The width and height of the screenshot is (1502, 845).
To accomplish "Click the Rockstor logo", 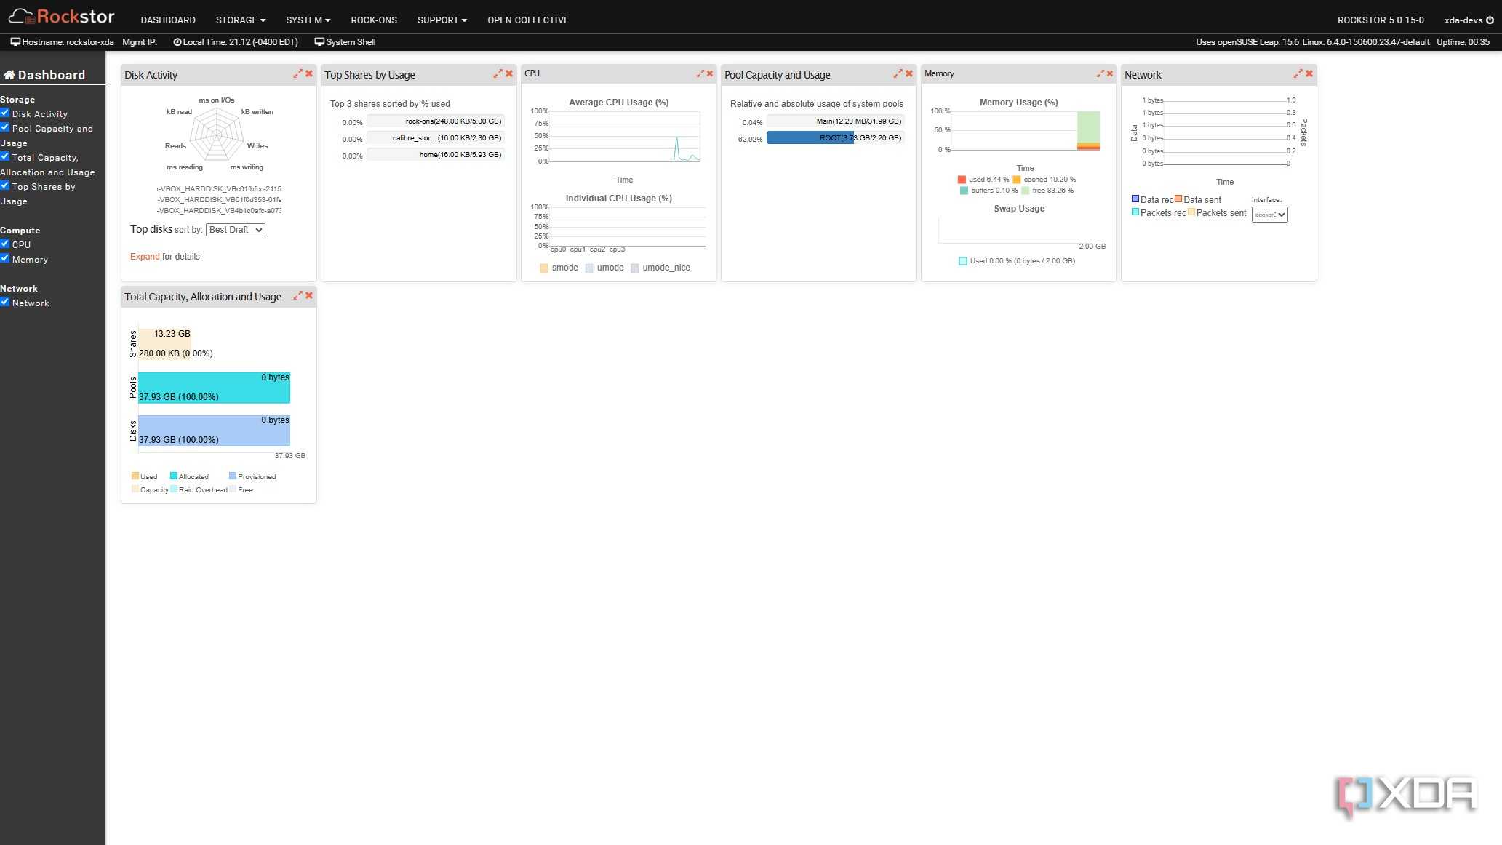I will [61, 16].
